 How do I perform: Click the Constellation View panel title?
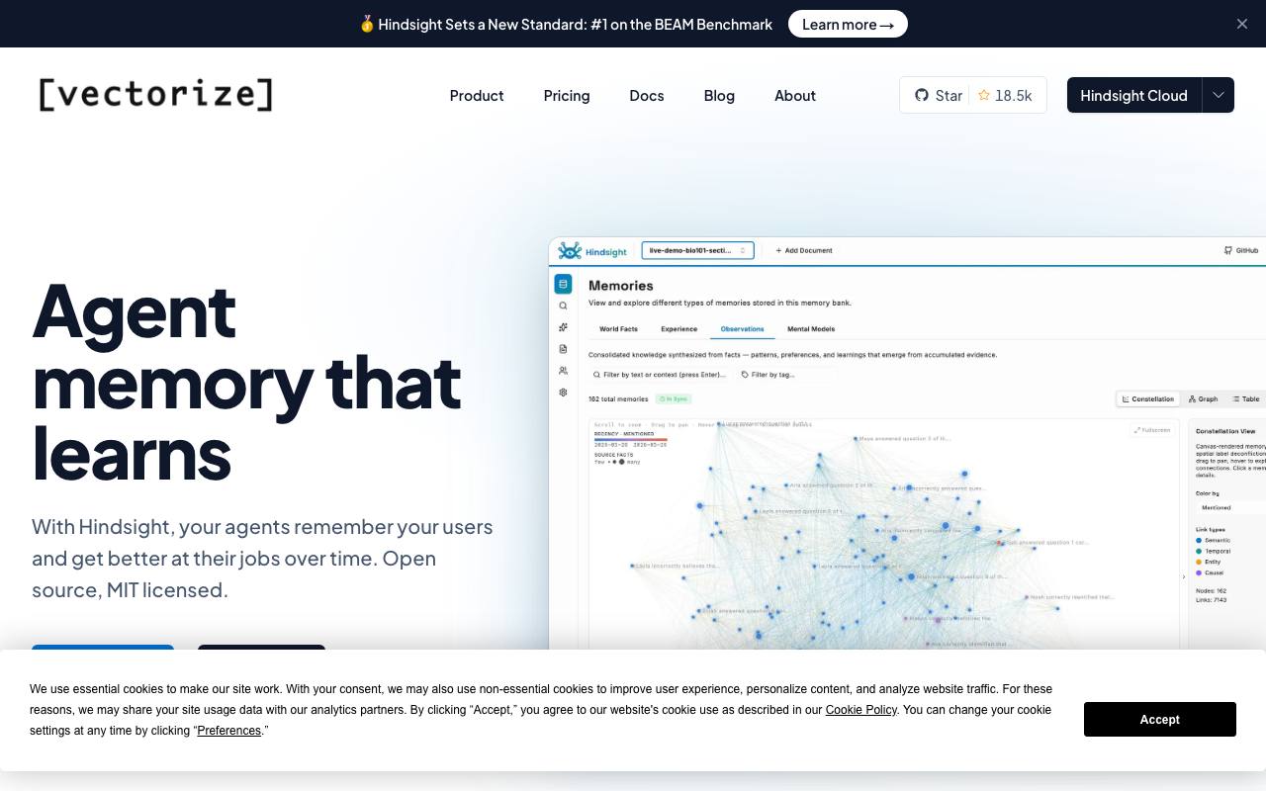[1225, 431]
